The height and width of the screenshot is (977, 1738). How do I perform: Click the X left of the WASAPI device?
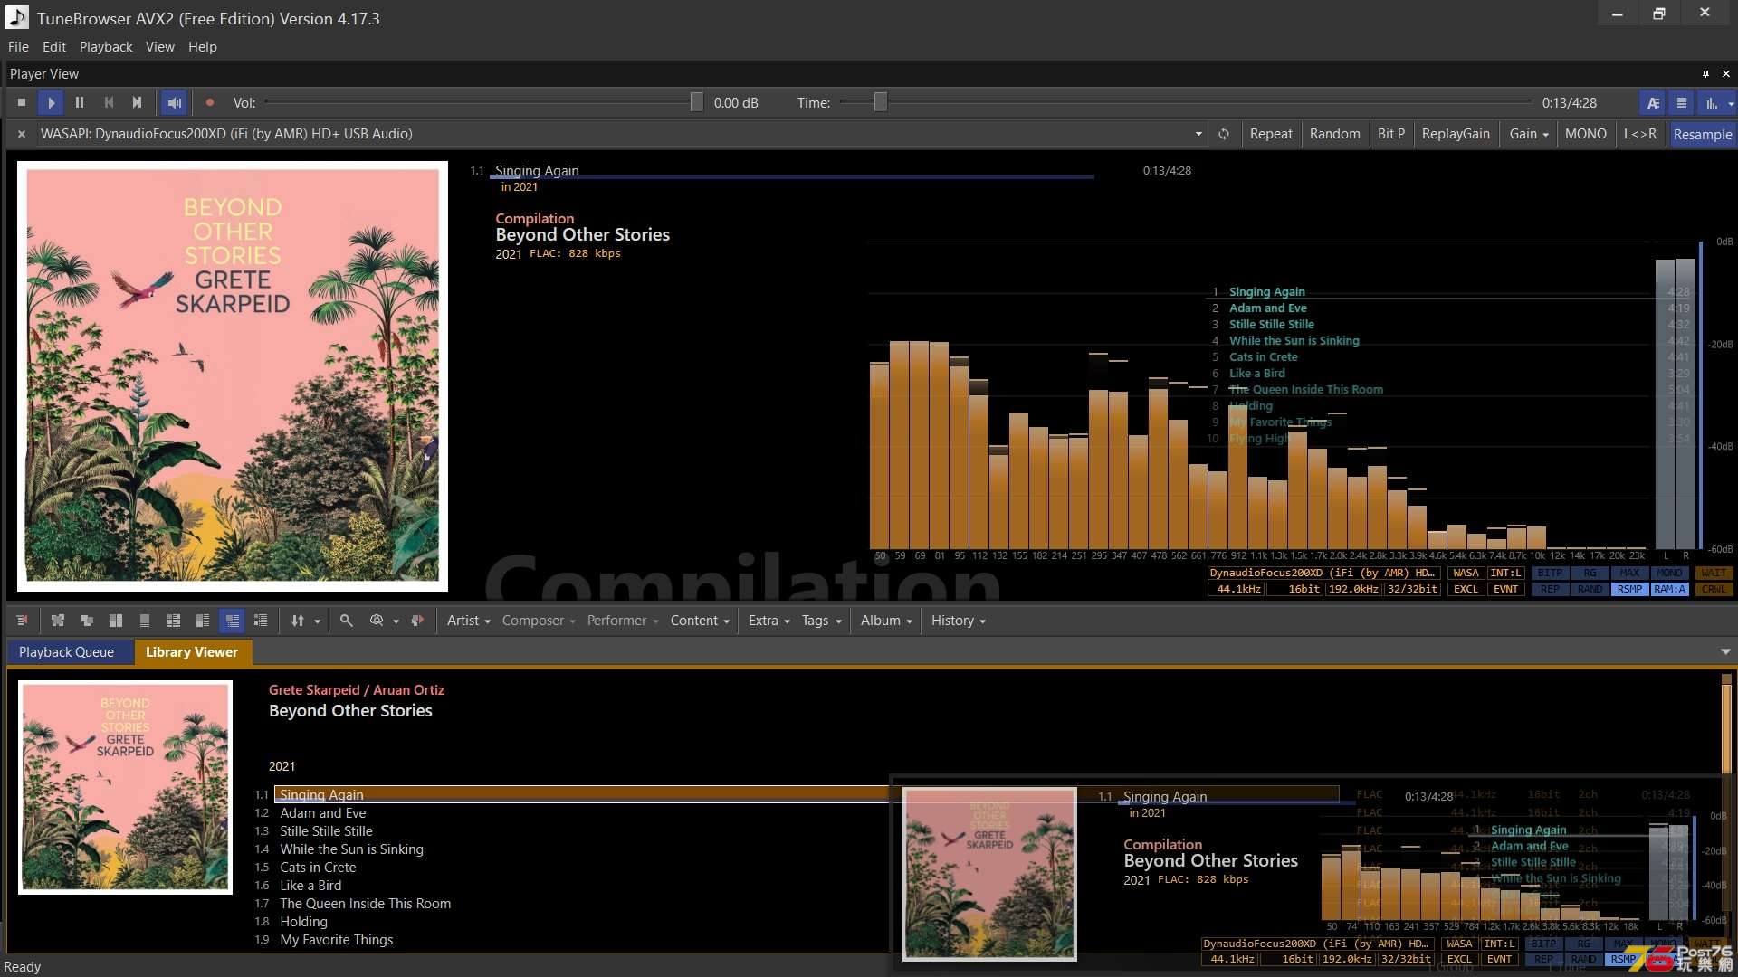[x=22, y=134]
